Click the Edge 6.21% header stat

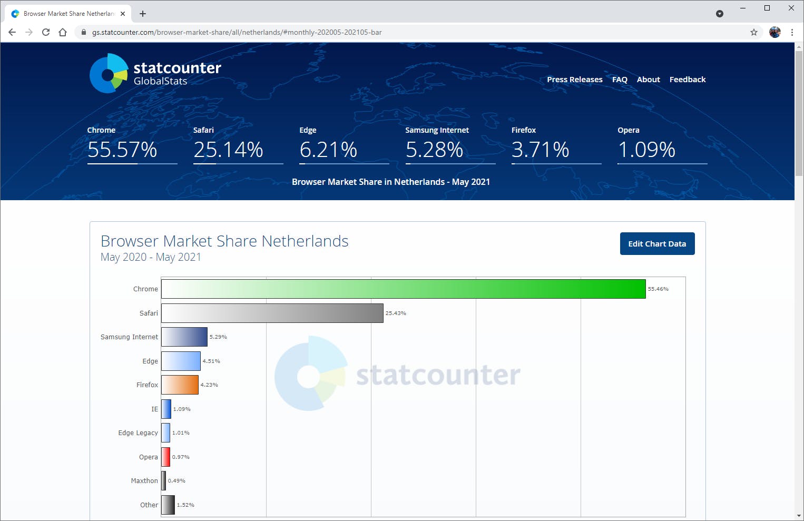[344, 144]
